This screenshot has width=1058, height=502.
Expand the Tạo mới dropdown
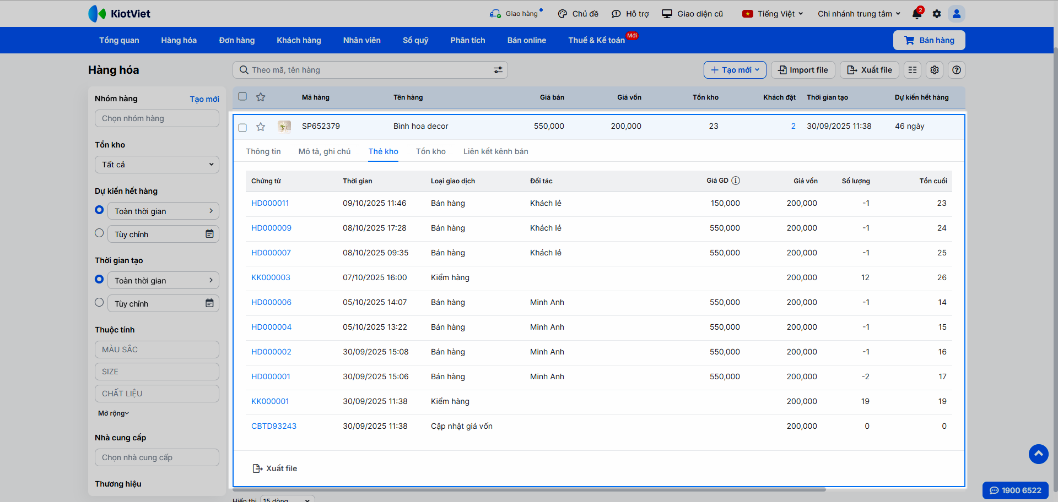pos(735,70)
